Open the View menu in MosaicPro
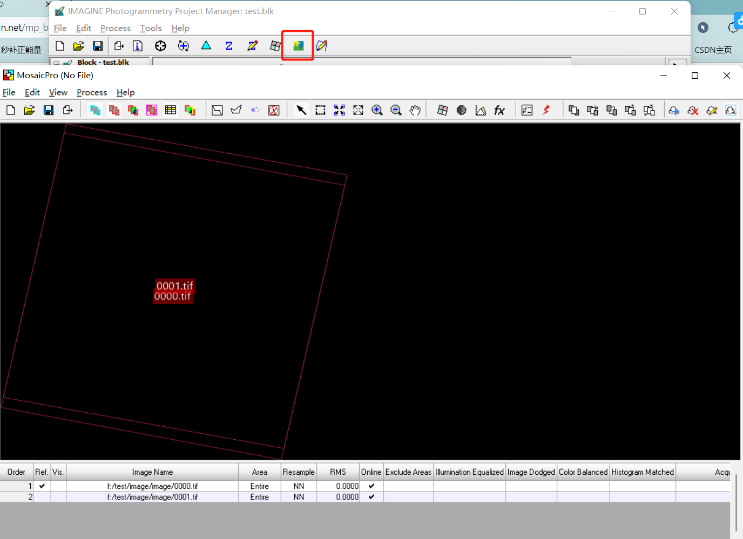 click(x=58, y=92)
